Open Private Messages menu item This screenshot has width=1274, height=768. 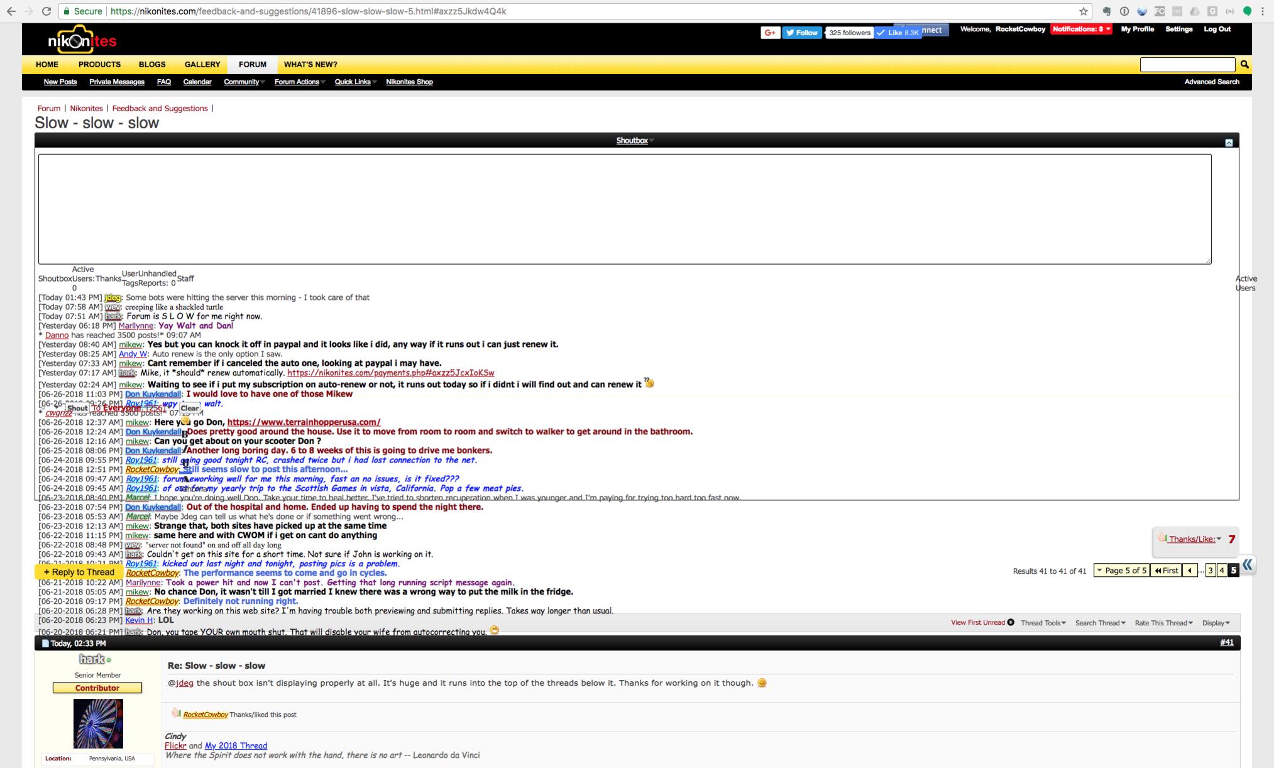point(117,82)
